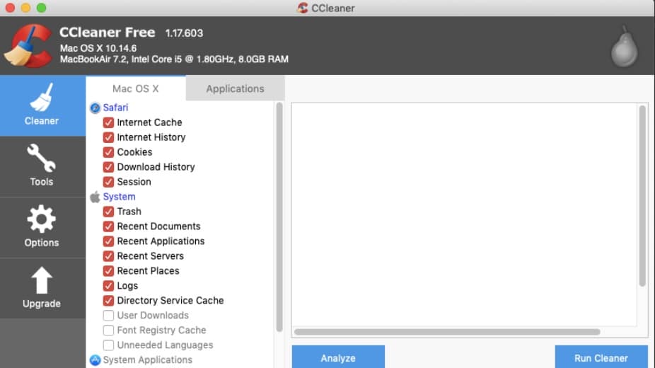Click the cleaning list vertical scrollbar

tap(279, 217)
